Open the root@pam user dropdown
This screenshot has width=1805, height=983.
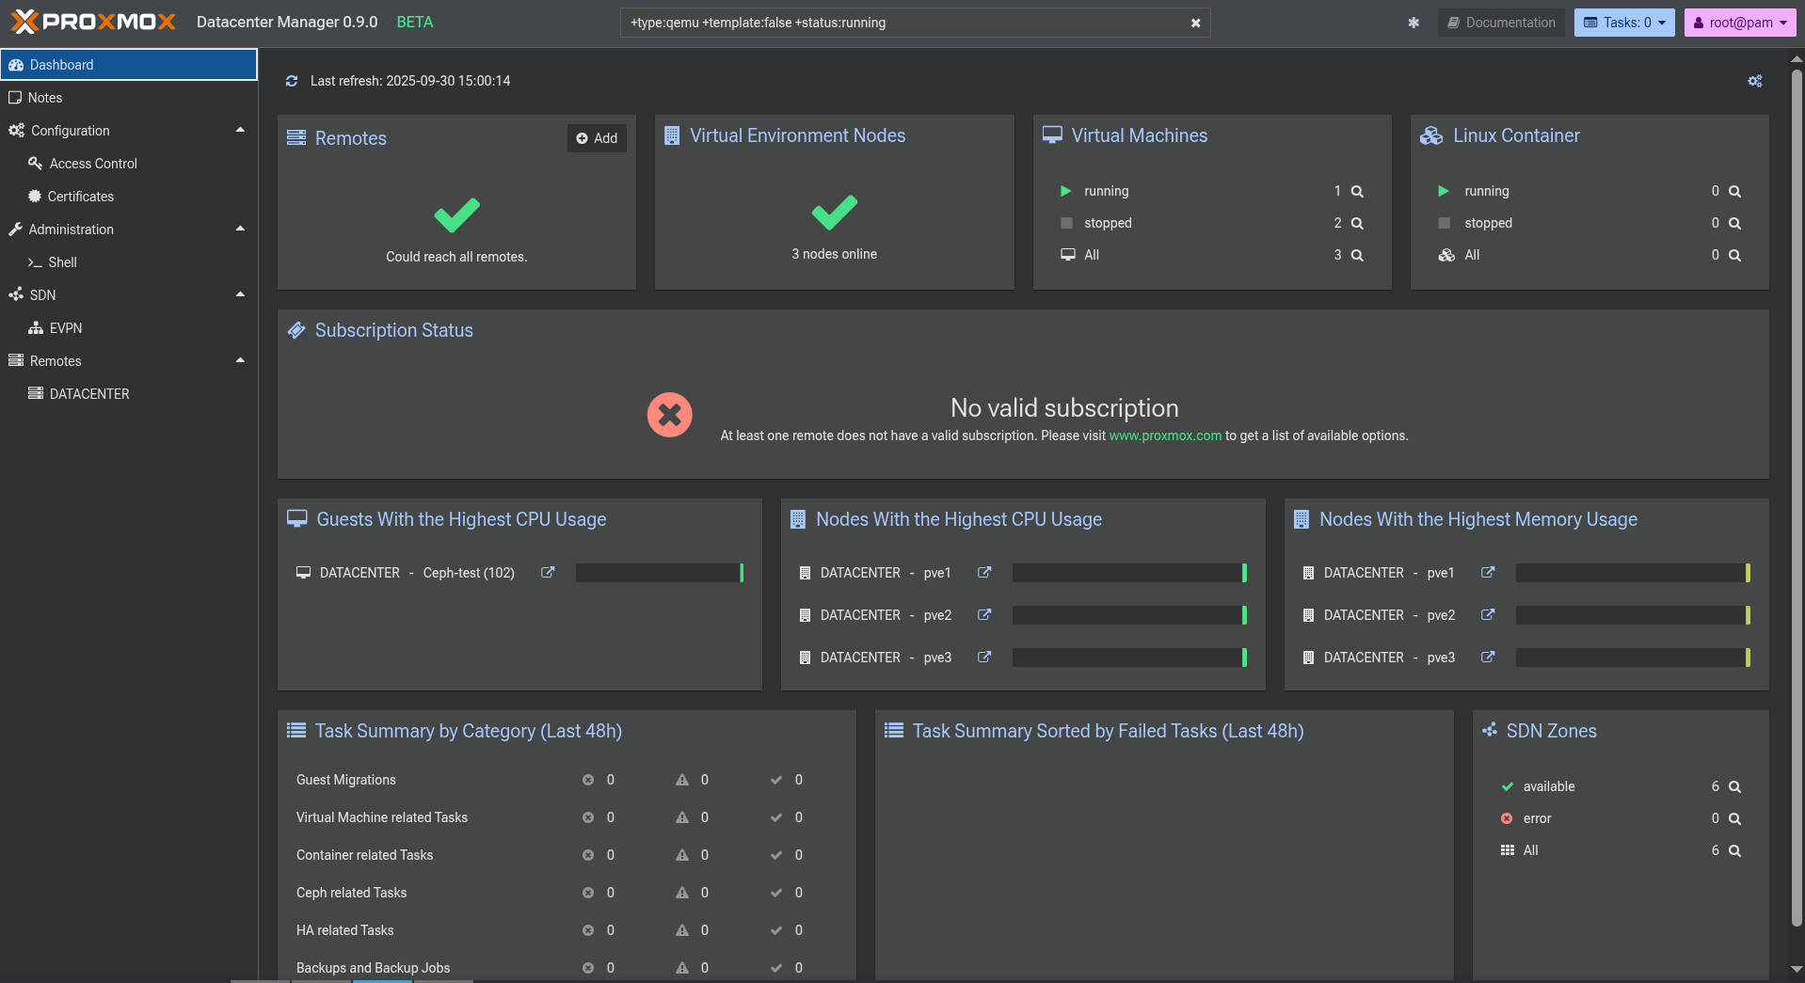pos(1739,23)
